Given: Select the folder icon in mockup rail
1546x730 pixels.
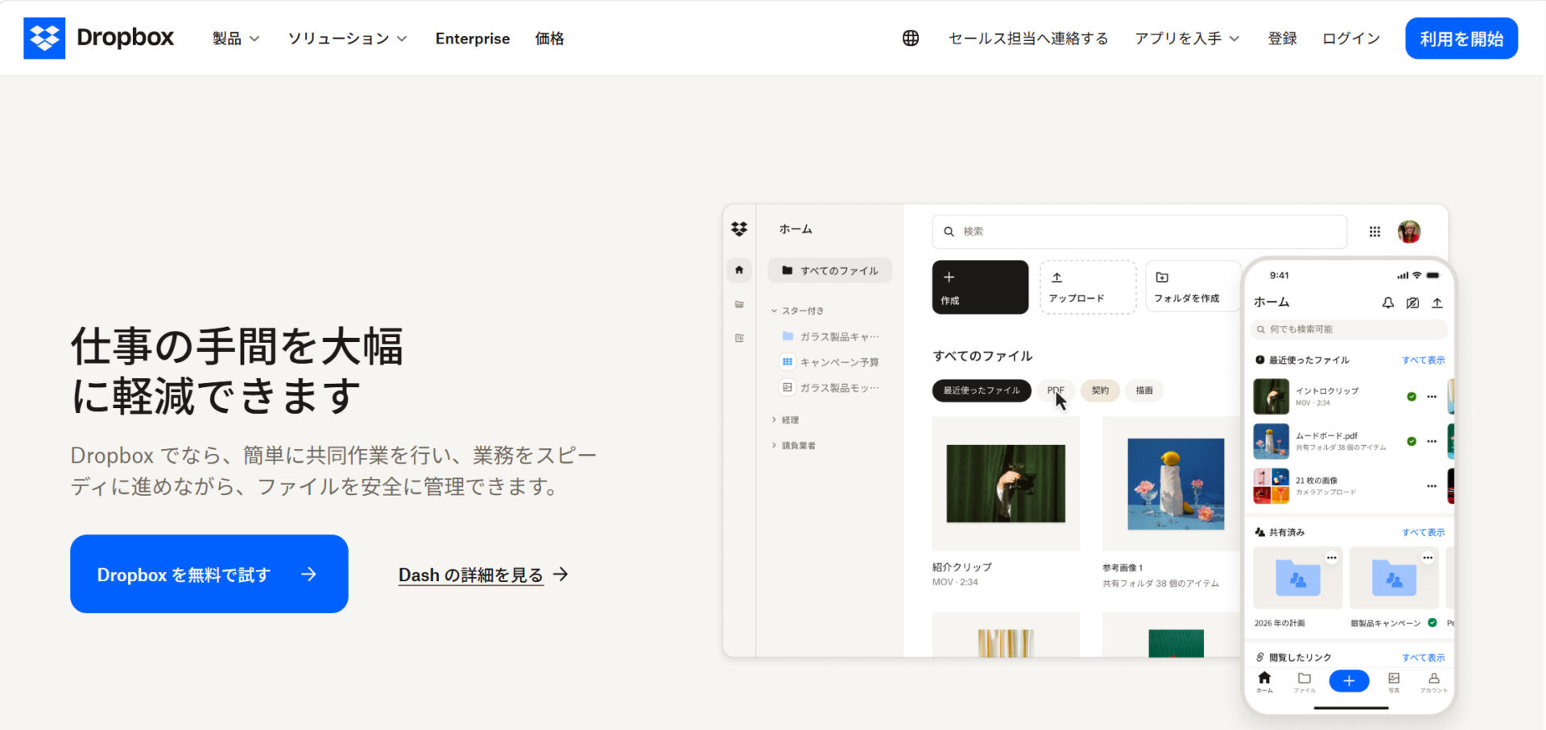Looking at the screenshot, I should (739, 304).
